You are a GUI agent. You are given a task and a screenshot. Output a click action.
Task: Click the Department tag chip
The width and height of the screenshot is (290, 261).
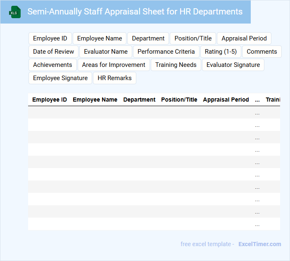tap(148, 38)
